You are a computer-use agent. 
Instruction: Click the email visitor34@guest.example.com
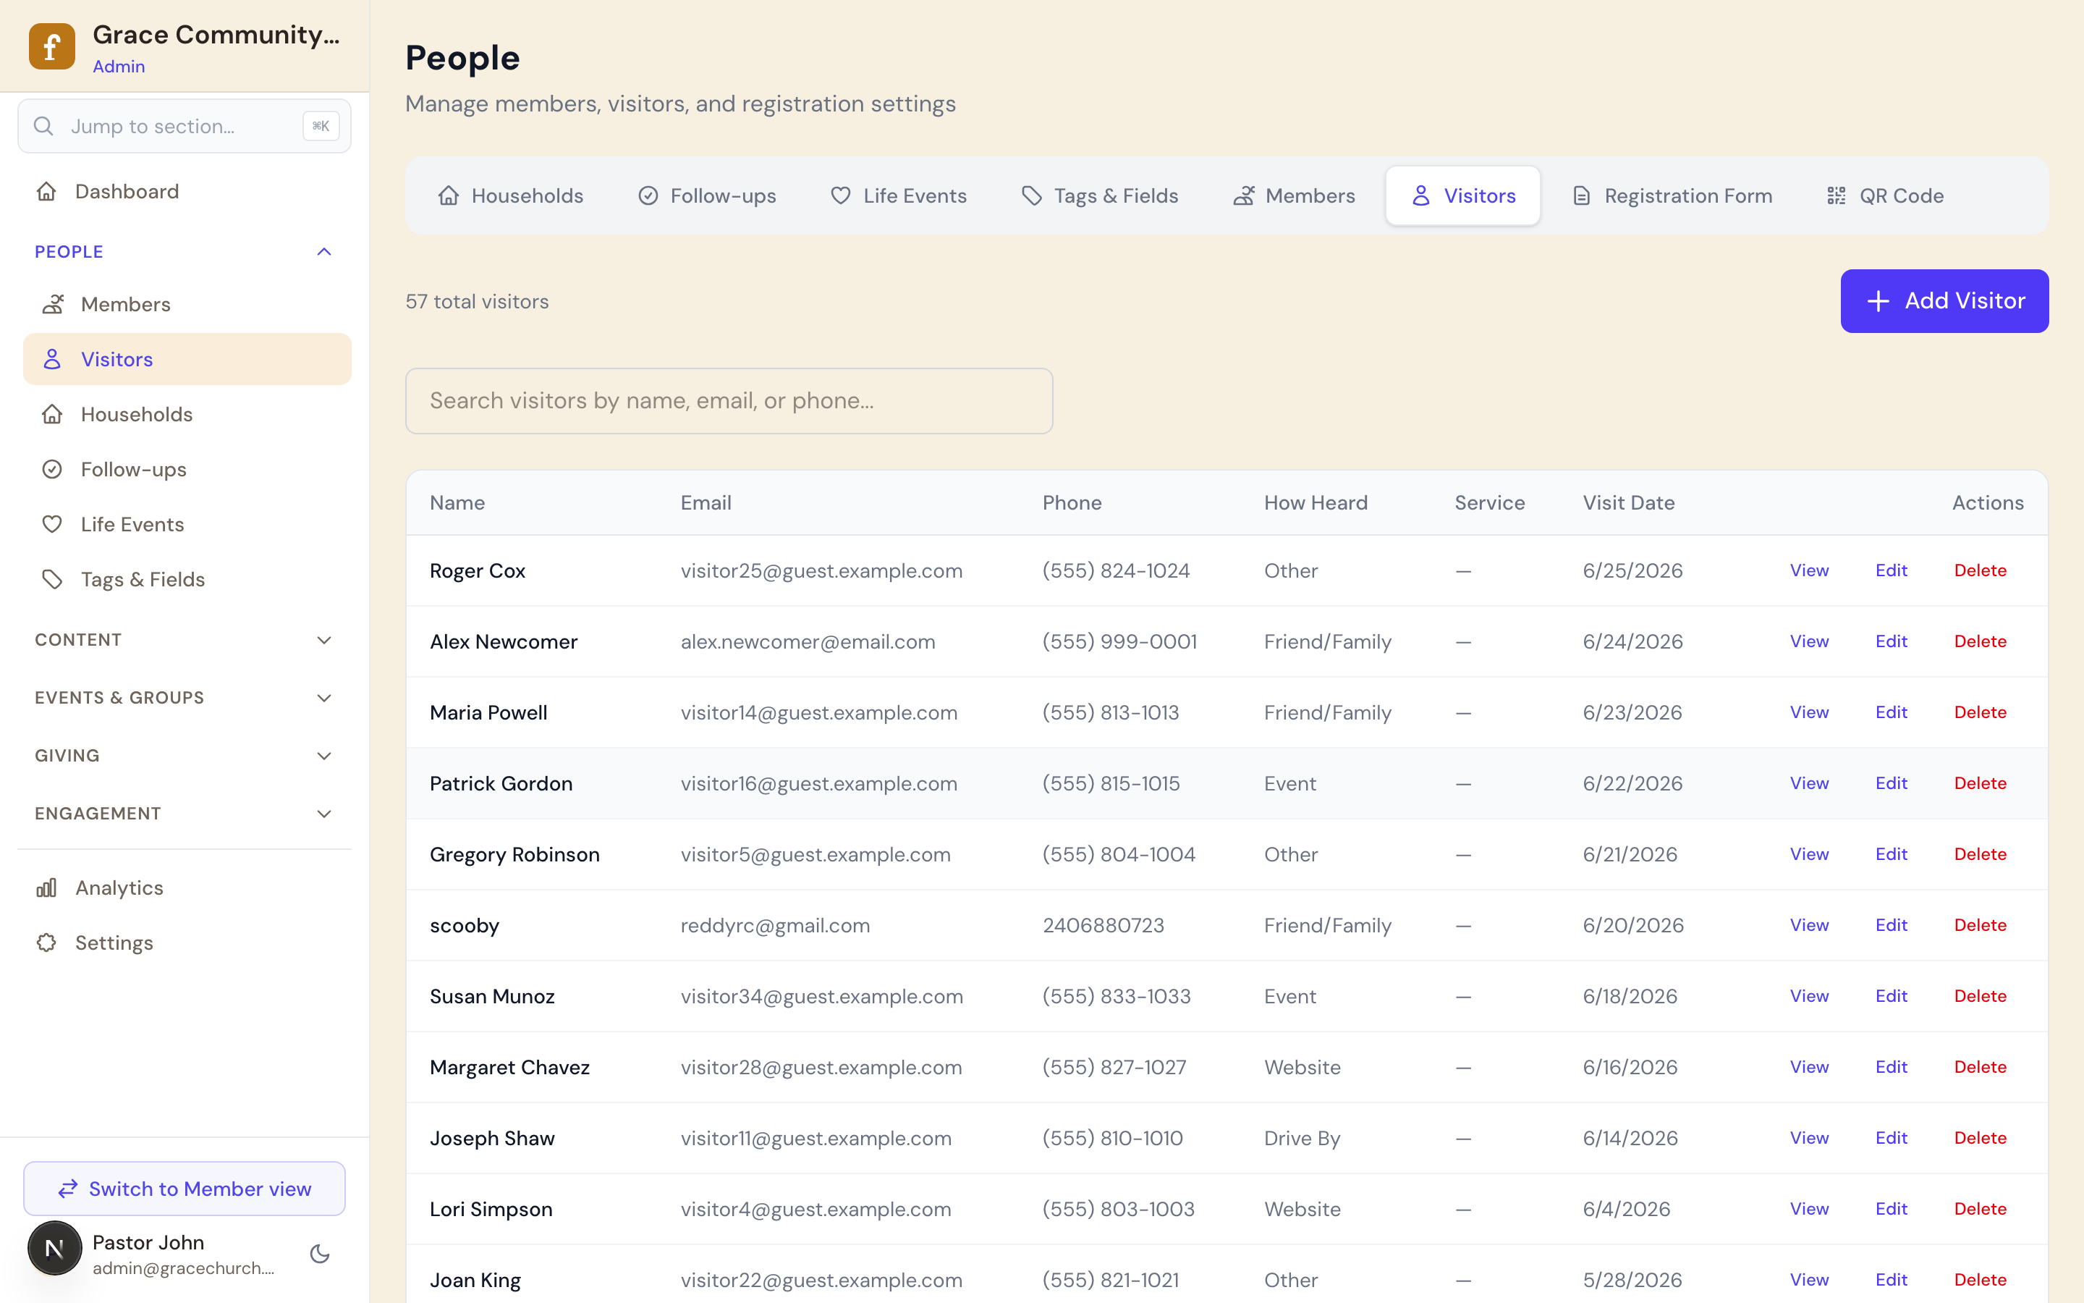(x=821, y=997)
